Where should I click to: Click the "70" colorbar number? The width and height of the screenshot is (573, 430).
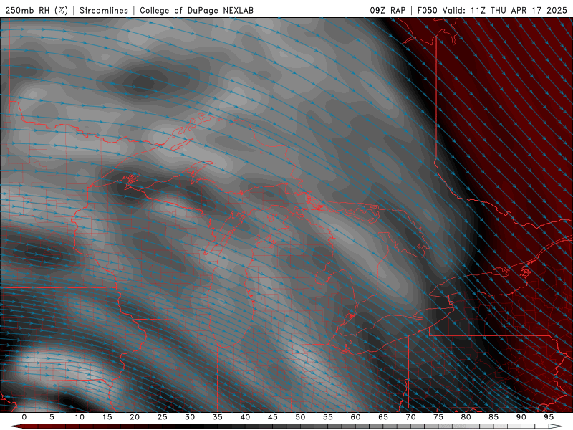click(410, 417)
